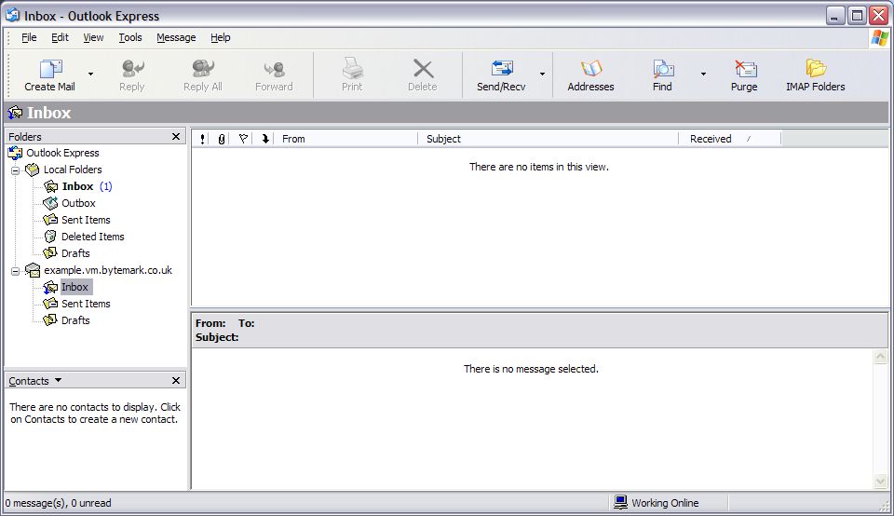894x516 pixels.
Task: Sort messages by the From column
Action: point(346,139)
